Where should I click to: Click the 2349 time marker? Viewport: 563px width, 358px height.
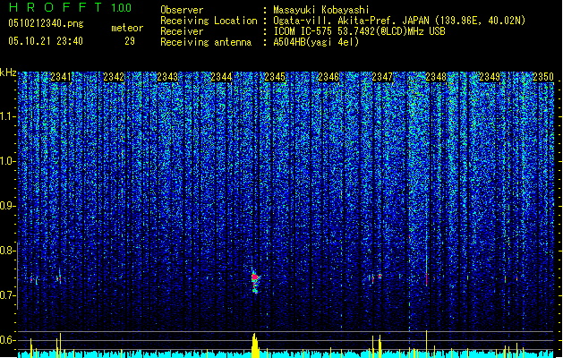coord(490,77)
